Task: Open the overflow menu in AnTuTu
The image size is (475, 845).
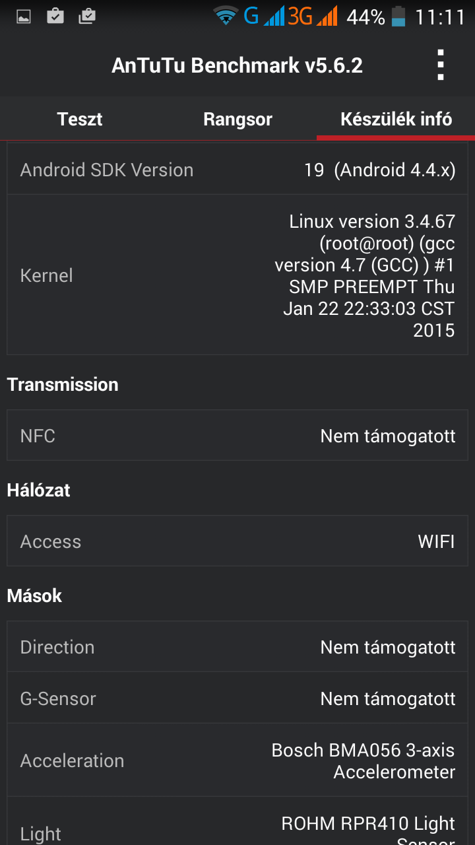Action: [441, 65]
